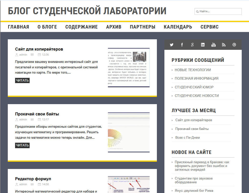Viewport: 249px width, 193px height.
Task: Open the Dribbble icon in the sidebar
Action: click(x=234, y=45)
